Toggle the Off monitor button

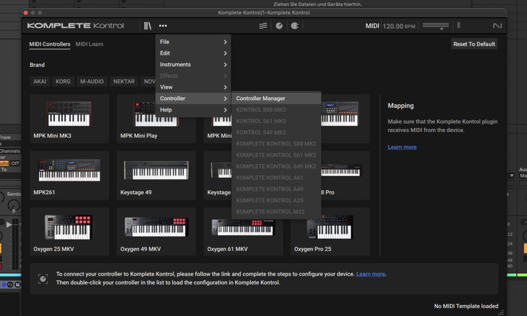click(15, 163)
